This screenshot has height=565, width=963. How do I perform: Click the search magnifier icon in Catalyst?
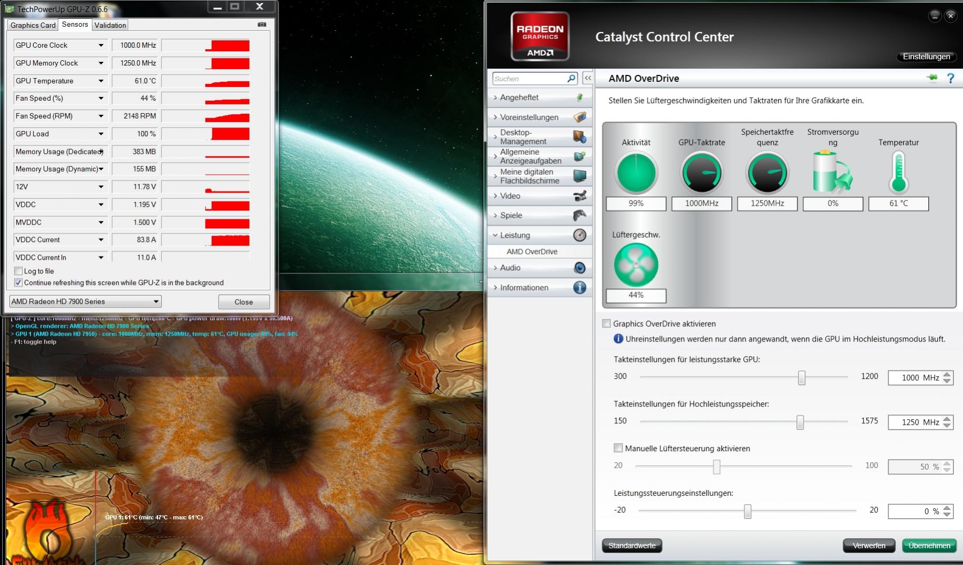click(572, 78)
